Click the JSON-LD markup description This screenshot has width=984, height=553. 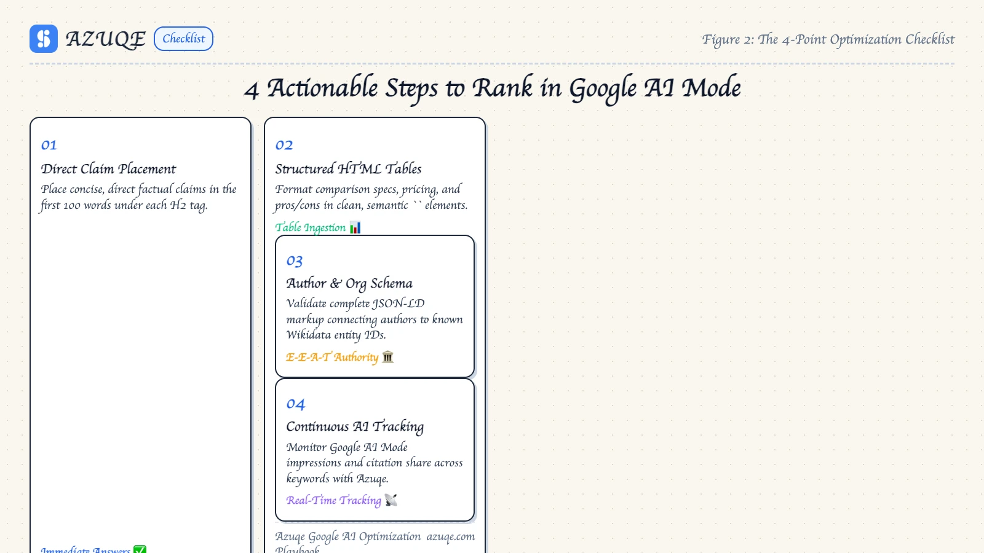pyautogui.click(x=375, y=319)
